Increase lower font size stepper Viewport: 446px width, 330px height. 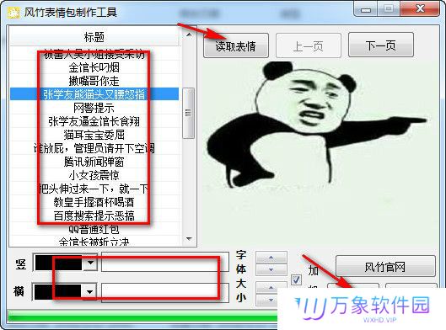point(271,287)
